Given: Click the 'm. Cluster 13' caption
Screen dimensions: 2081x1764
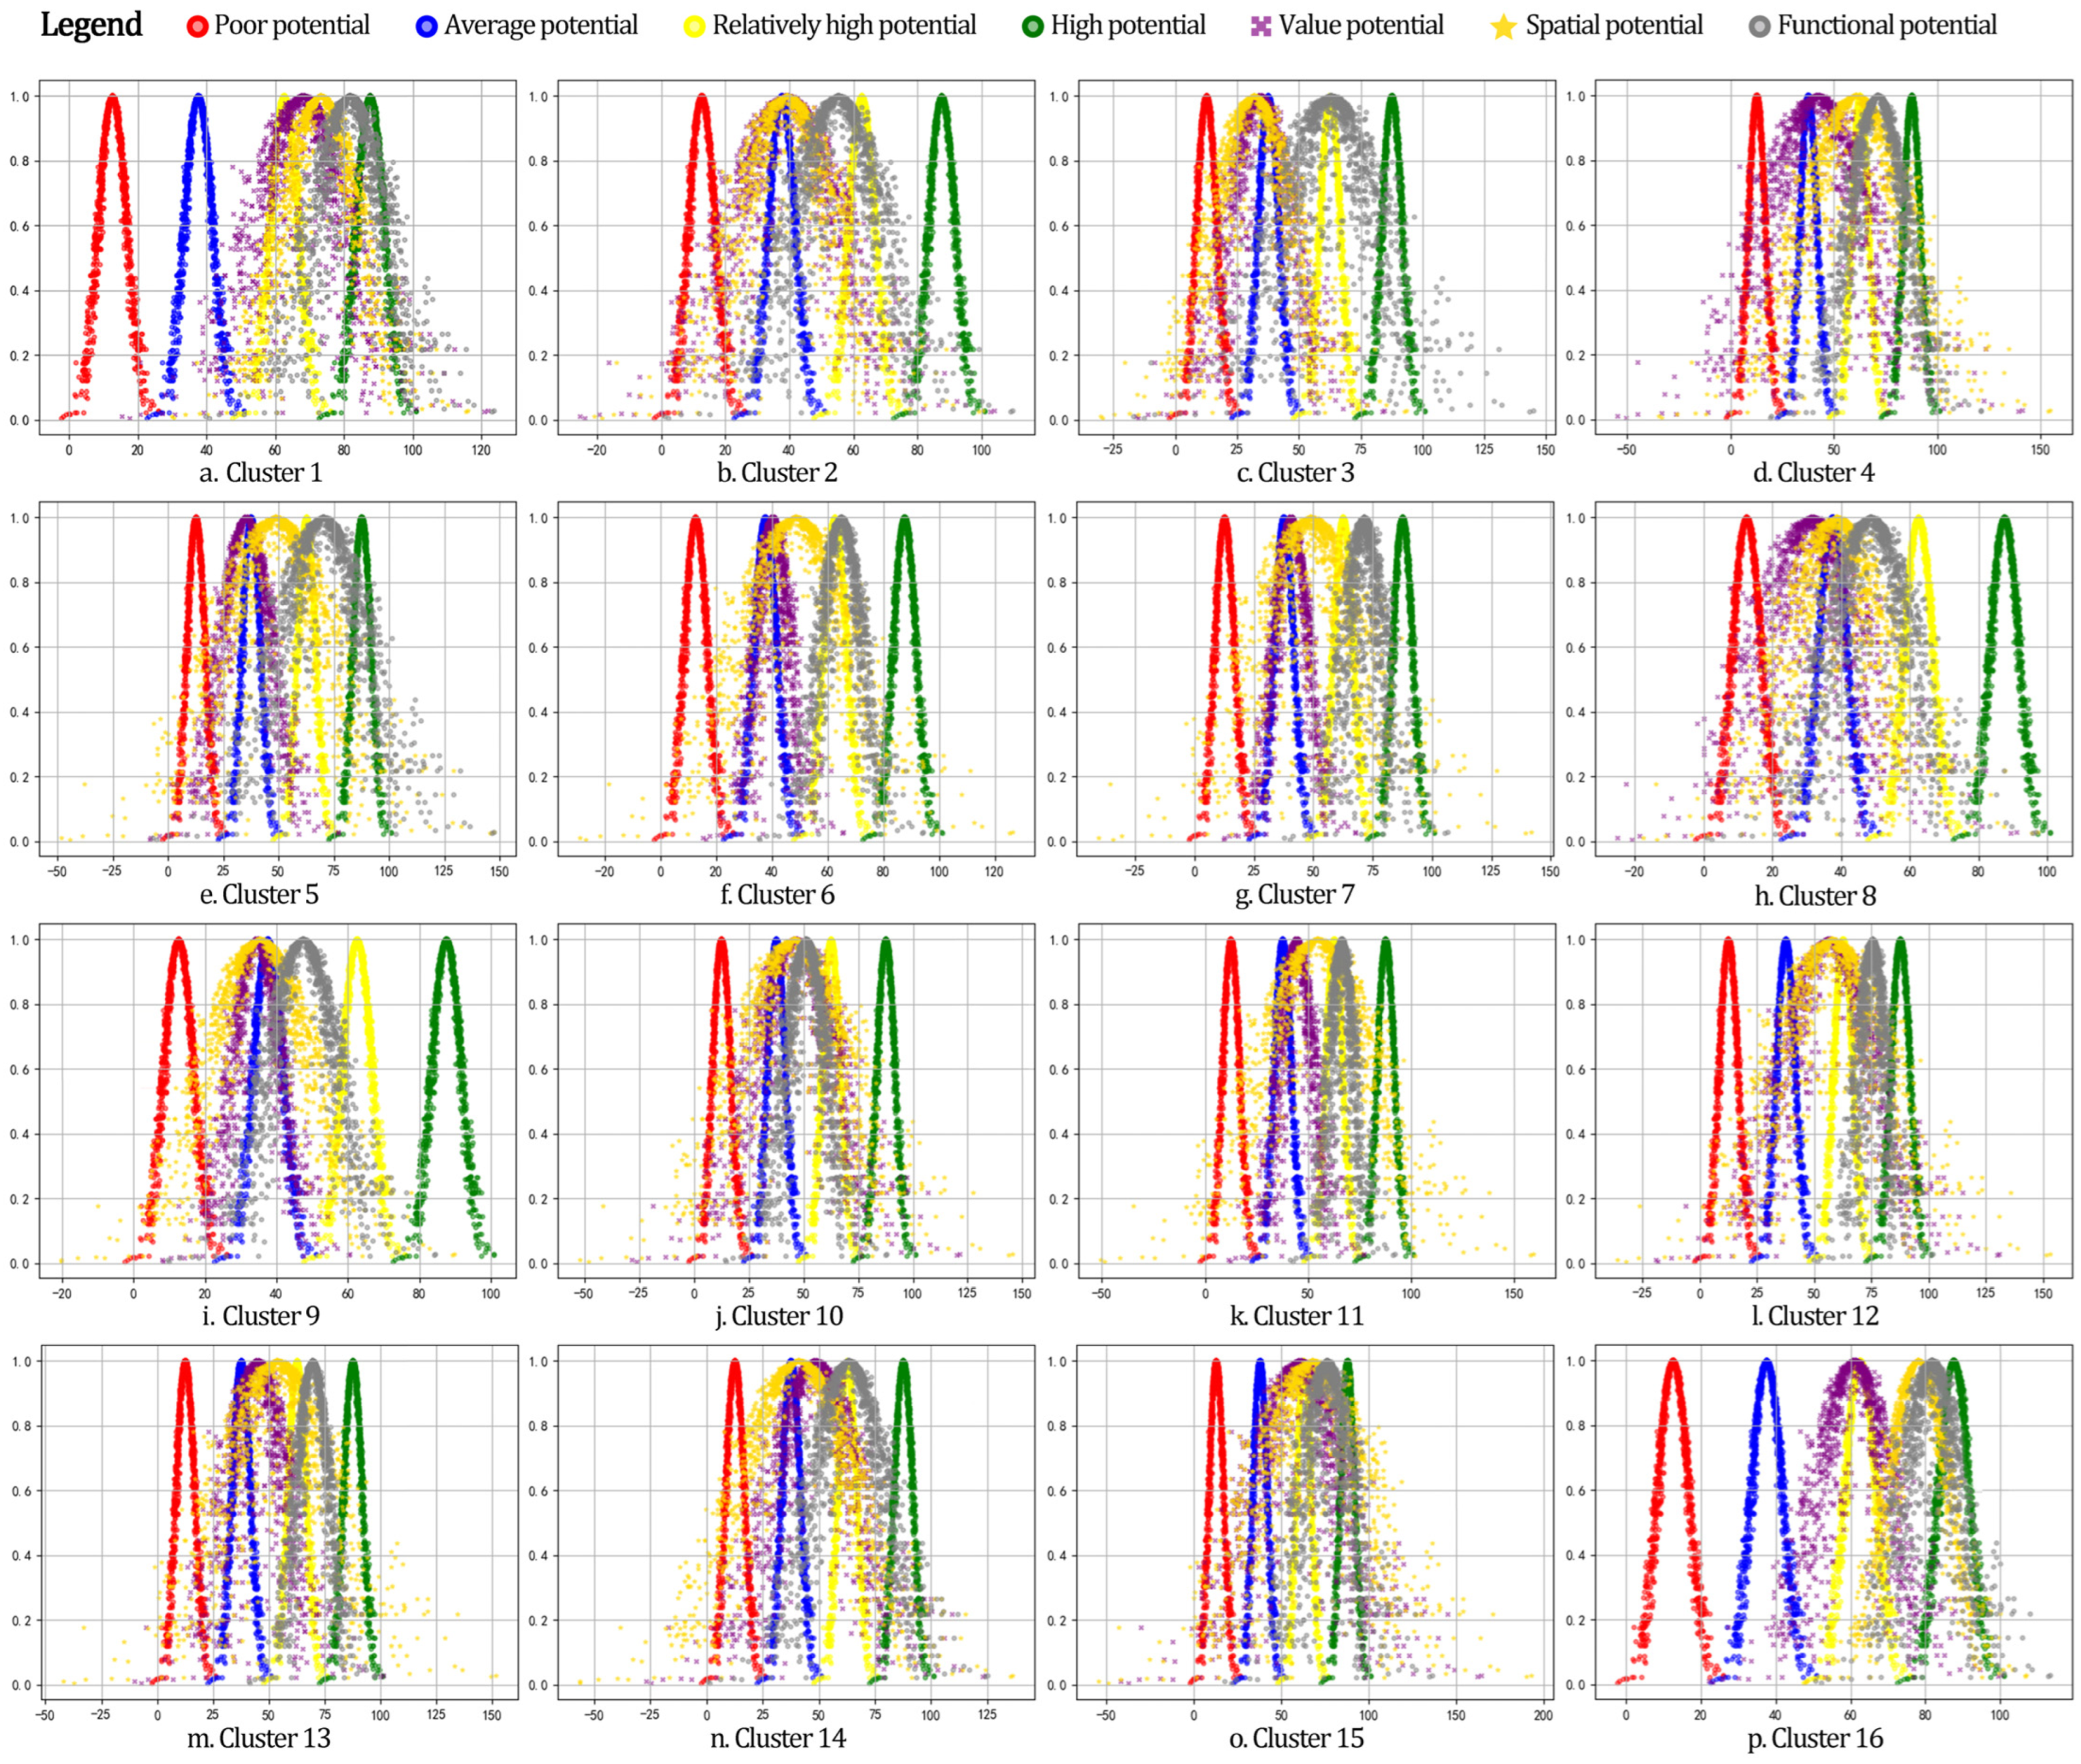Looking at the screenshot, I should click(x=259, y=1738).
